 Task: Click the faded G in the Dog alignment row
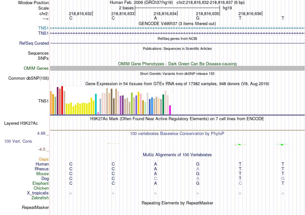click(x=283, y=179)
